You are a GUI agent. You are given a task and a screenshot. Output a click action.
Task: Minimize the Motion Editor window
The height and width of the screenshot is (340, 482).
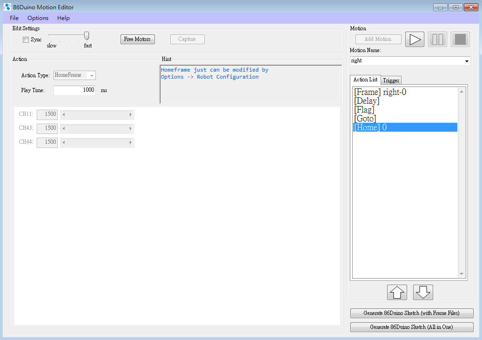(440, 7)
